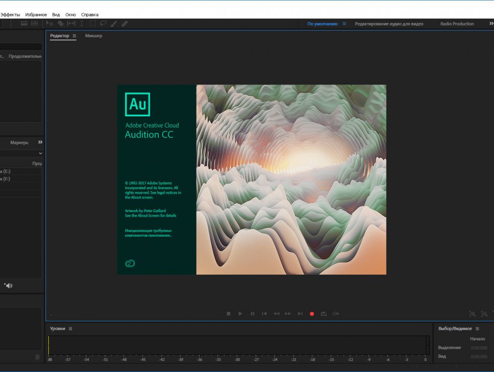Start recording with red Record button
The image size is (494, 372).
pos(312,314)
